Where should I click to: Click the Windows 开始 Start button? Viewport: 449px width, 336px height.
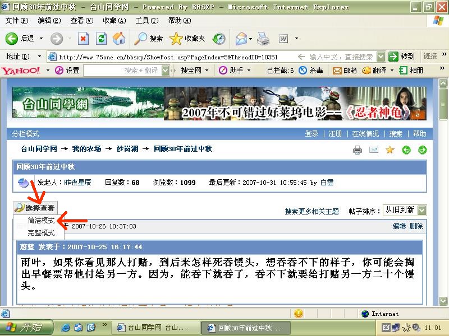pyautogui.click(x=26, y=327)
